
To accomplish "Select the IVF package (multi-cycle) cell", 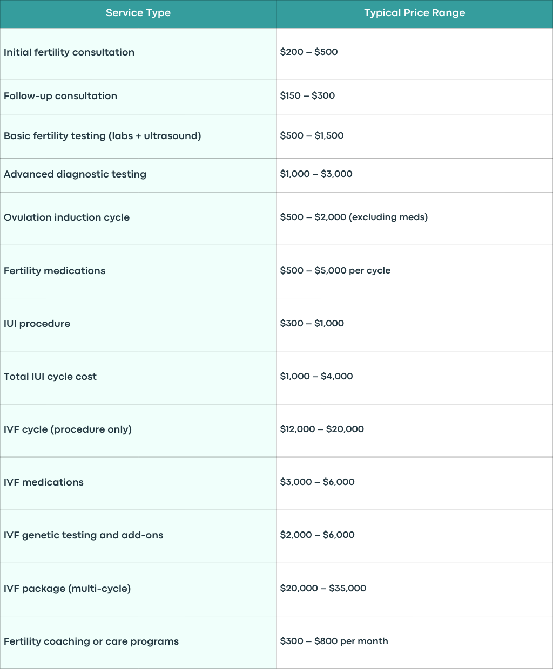I will pos(138,589).
